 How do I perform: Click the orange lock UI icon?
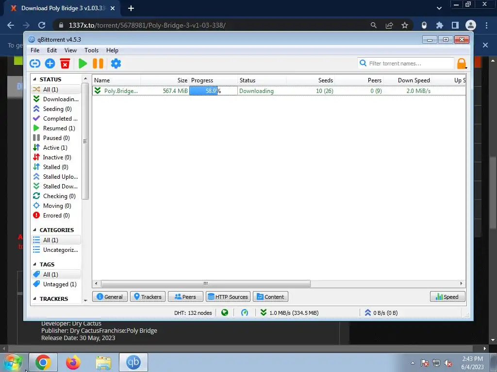462,63
